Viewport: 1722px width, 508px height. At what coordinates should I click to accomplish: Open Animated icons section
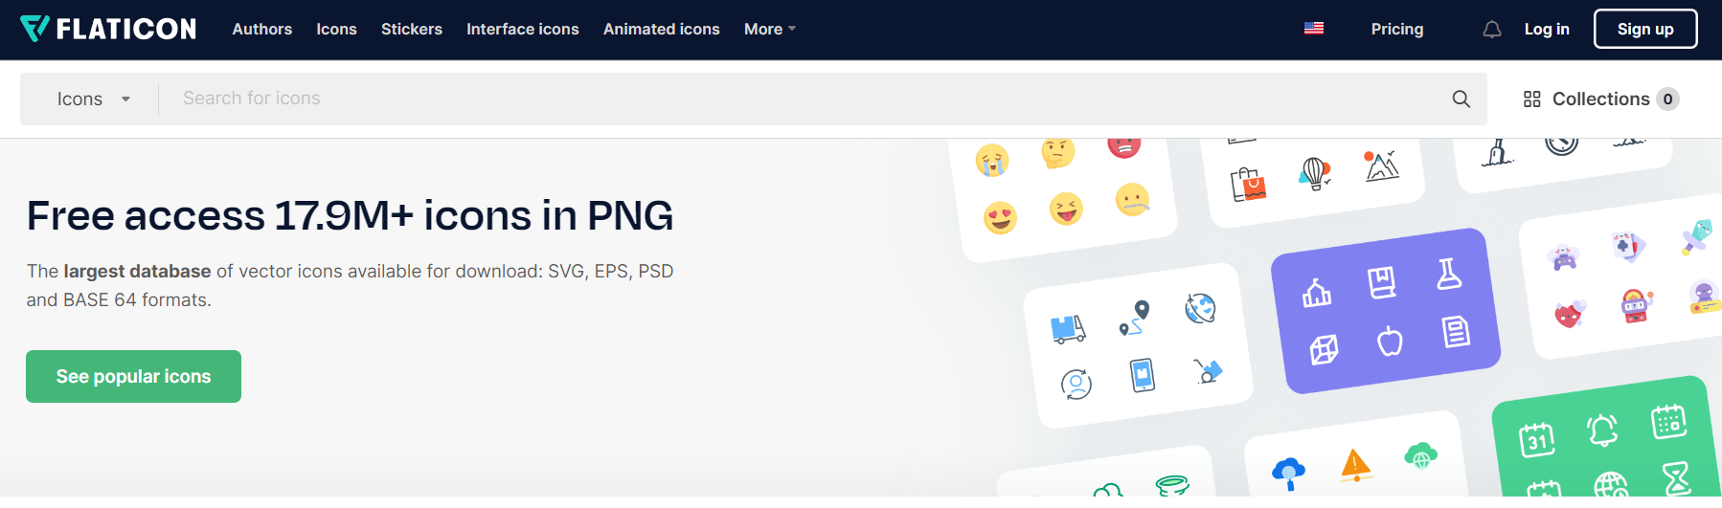coord(662,29)
